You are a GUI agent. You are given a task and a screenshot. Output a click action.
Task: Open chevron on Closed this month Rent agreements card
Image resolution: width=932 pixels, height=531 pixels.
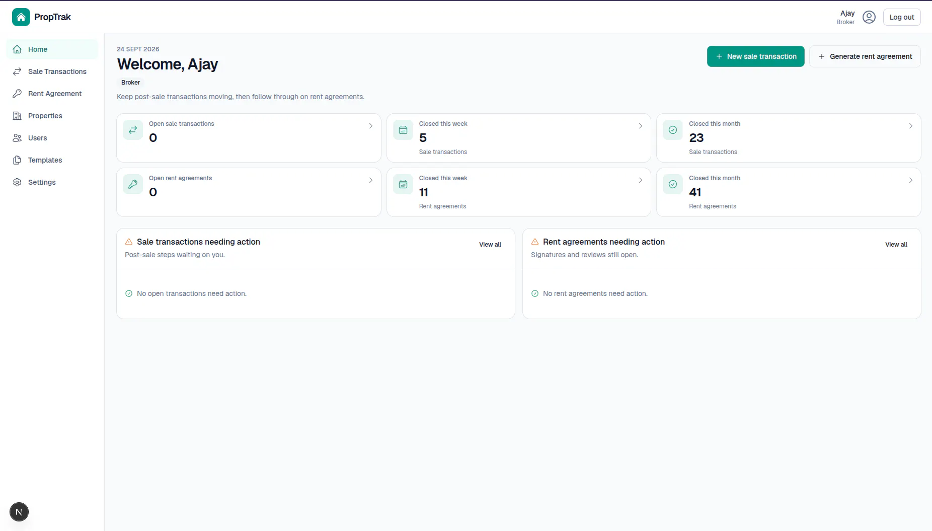click(911, 180)
